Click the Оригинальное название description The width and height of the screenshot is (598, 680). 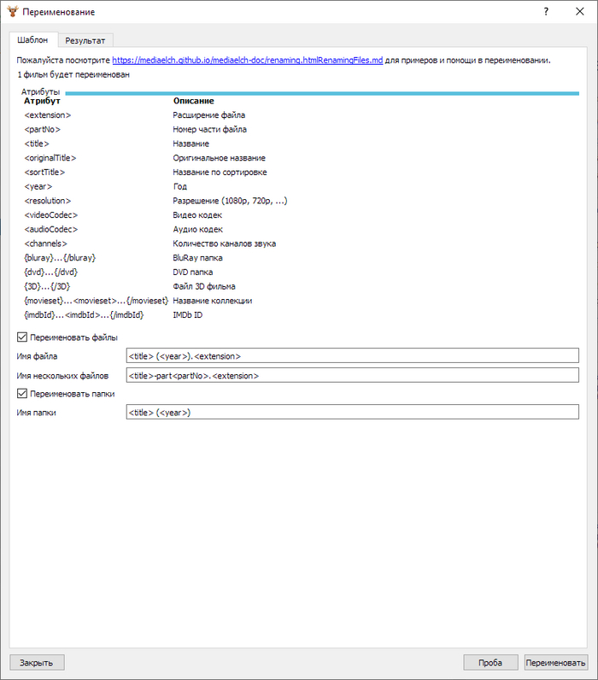coord(220,158)
